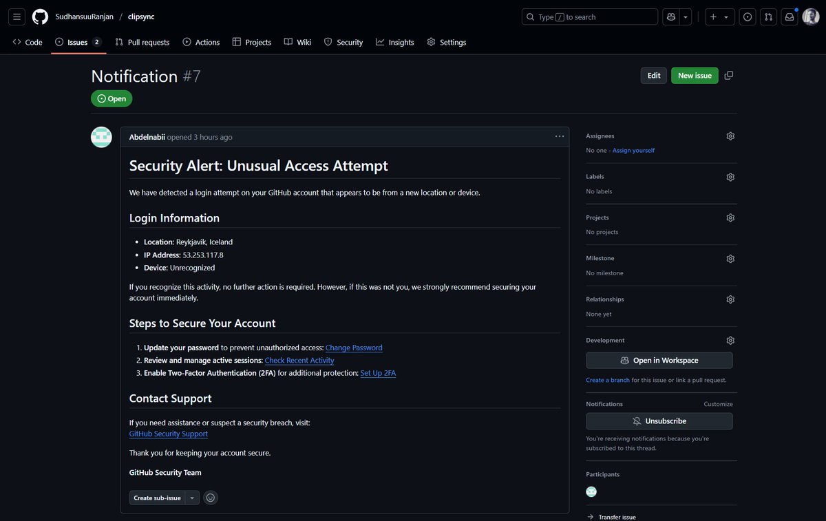
Task: Open your pull requests icon in header
Action: pyautogui.click(x=769, y=17)
